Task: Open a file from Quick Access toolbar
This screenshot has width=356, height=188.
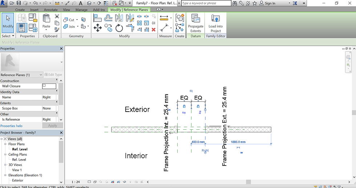Action: [12, 3]
